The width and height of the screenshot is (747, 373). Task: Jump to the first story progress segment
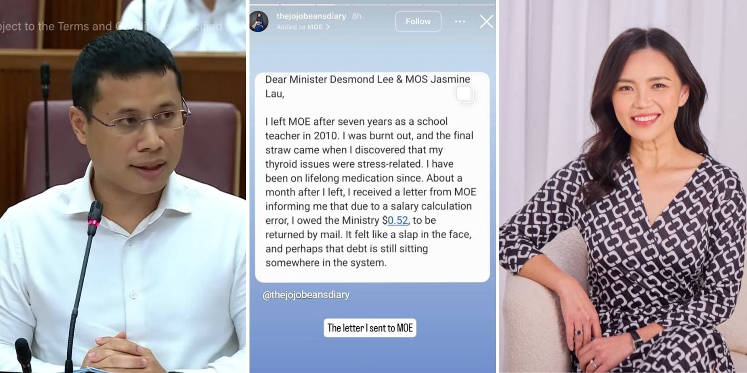(264, 5)
